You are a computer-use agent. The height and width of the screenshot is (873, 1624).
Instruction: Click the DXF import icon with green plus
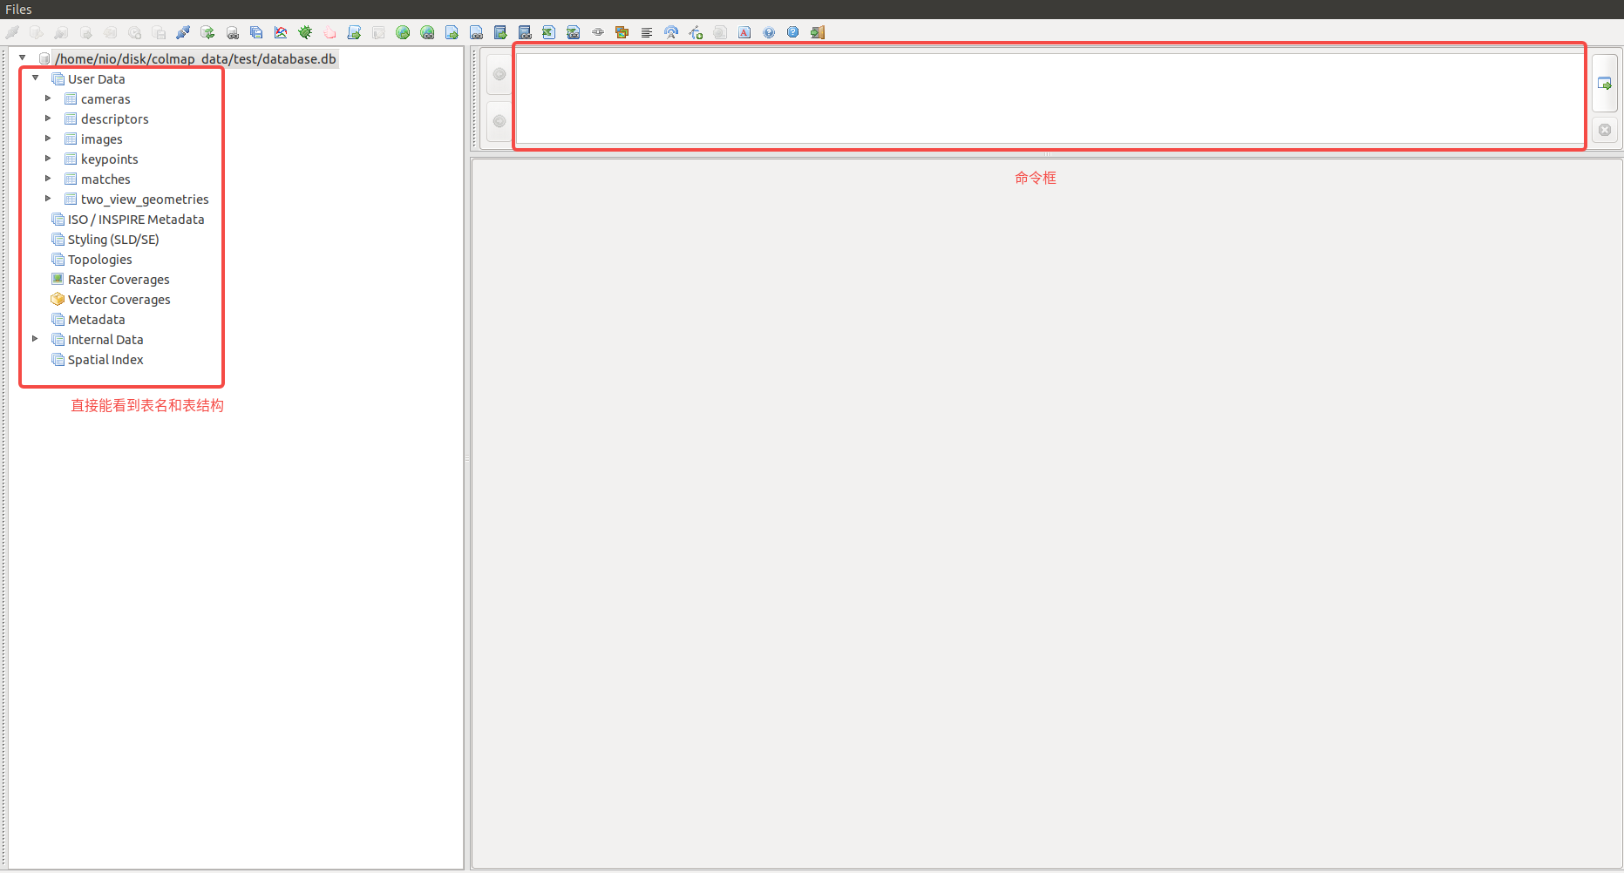696,32
